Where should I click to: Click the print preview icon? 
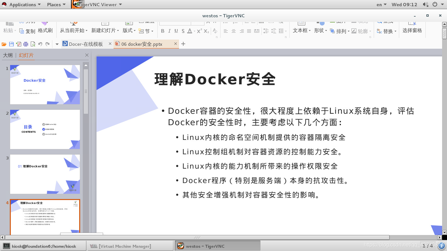click(33, 44)
